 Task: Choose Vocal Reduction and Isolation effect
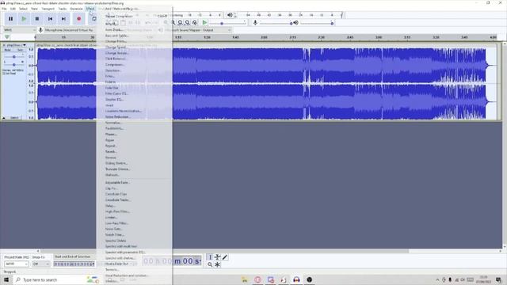(134, 275)
